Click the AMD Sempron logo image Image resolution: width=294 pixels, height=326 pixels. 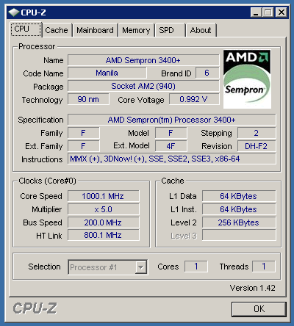(x=247, y=79)
